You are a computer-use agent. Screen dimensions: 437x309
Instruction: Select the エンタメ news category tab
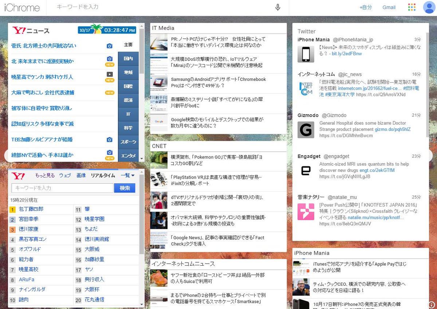(x=128, y=156)
